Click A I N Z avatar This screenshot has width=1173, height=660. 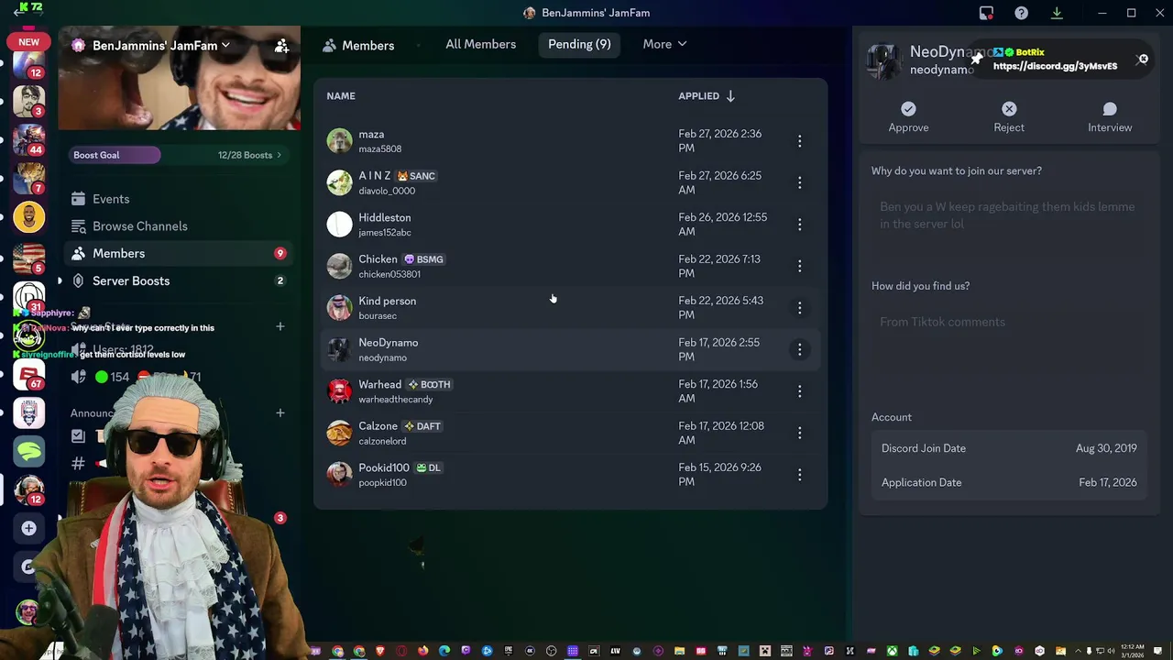coord(339,182)
